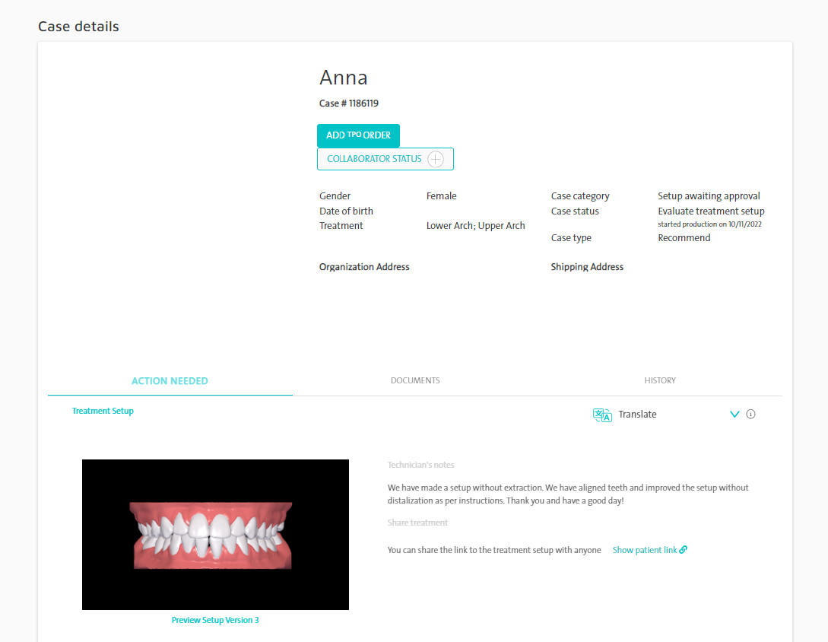Click the Evaluate treatment setup status

click(x=711, y=211)
